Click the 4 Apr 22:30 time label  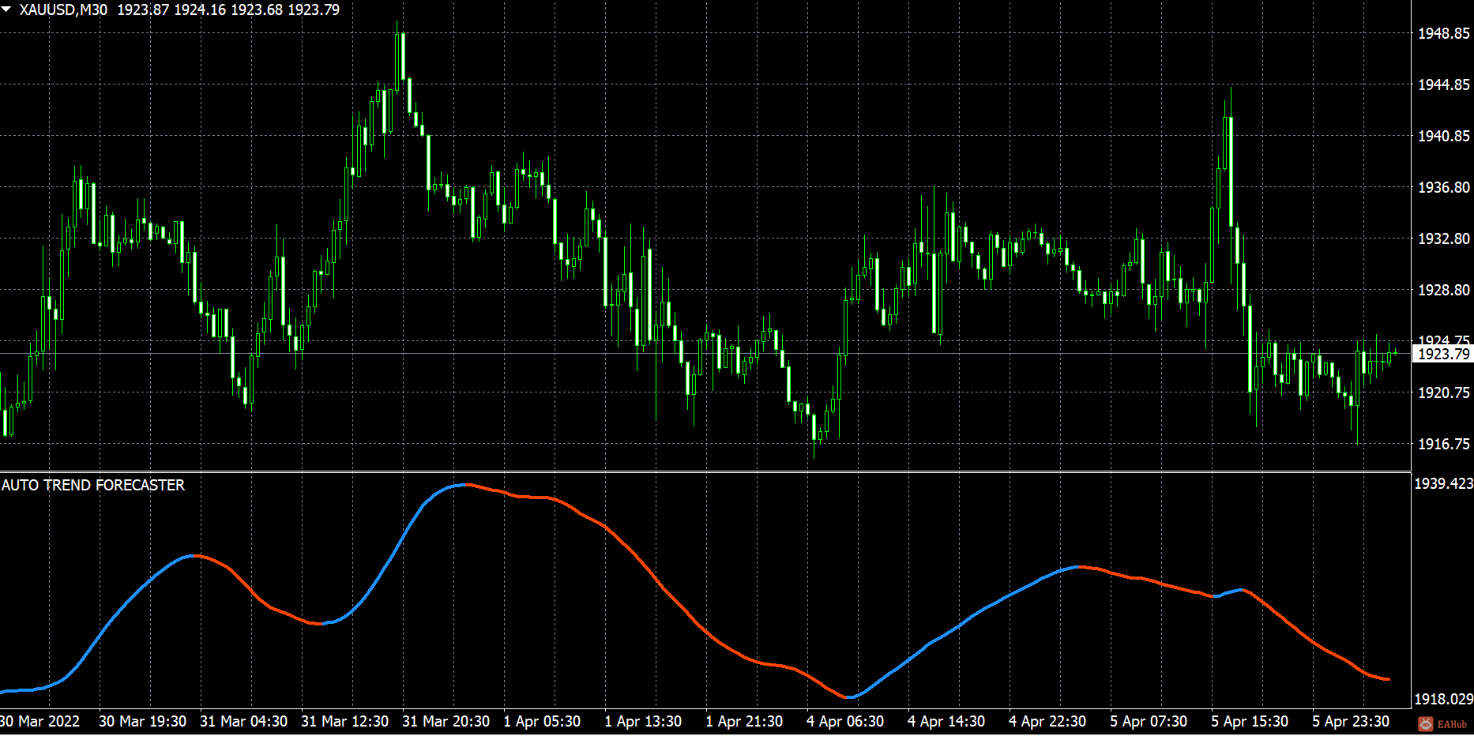tap(1047, 721)
